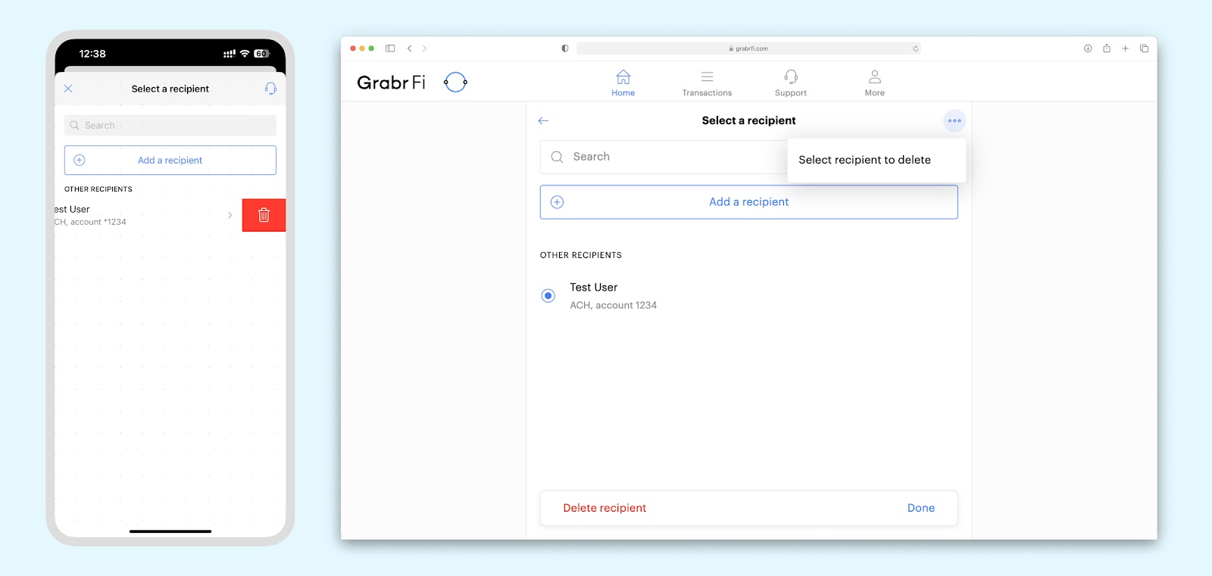Tap Add a recipient on the phone
The width and height of the screenshot is (1212, 576).
point(170,160)
